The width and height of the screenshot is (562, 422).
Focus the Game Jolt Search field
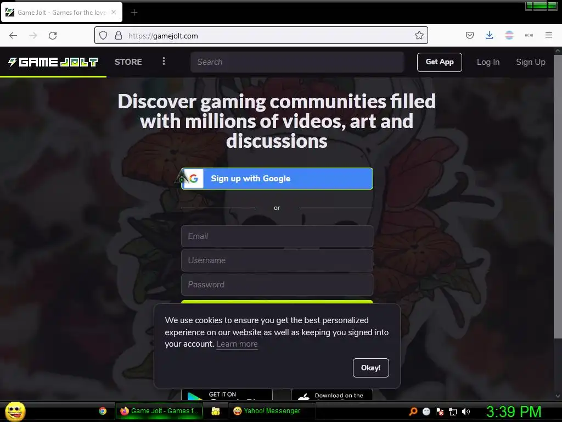(x=297, y=62)
